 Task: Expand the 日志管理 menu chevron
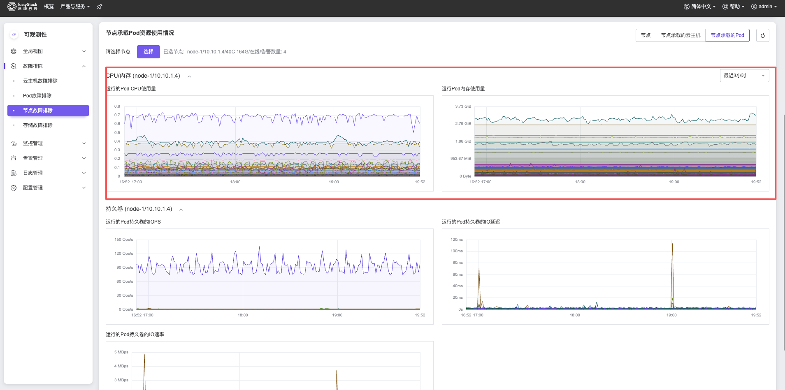pos(84,173)
